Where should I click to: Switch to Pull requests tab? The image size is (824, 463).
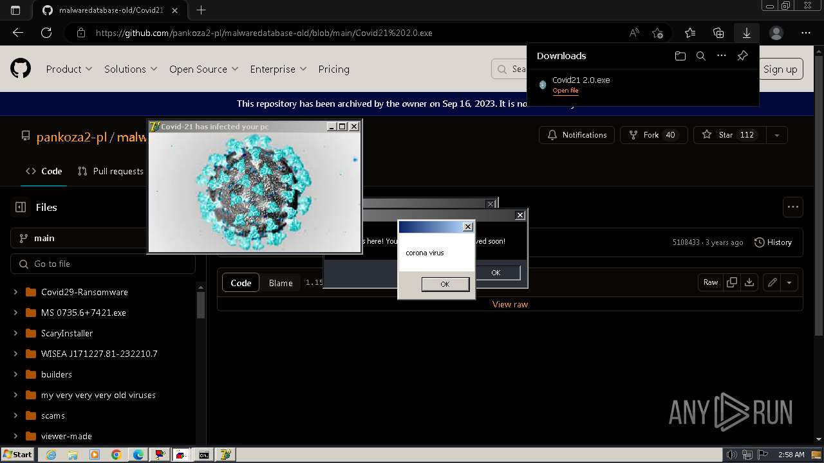click(x=110, y=171)
